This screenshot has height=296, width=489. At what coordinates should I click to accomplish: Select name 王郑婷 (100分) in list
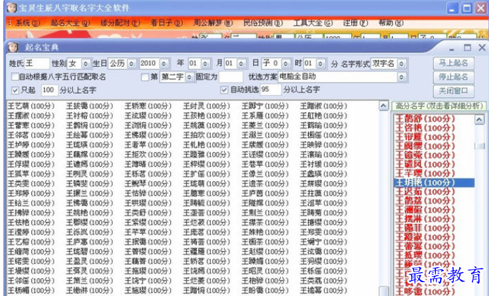tap(31, 194)
